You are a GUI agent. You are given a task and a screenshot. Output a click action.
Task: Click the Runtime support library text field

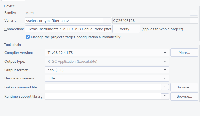(103, 96)
